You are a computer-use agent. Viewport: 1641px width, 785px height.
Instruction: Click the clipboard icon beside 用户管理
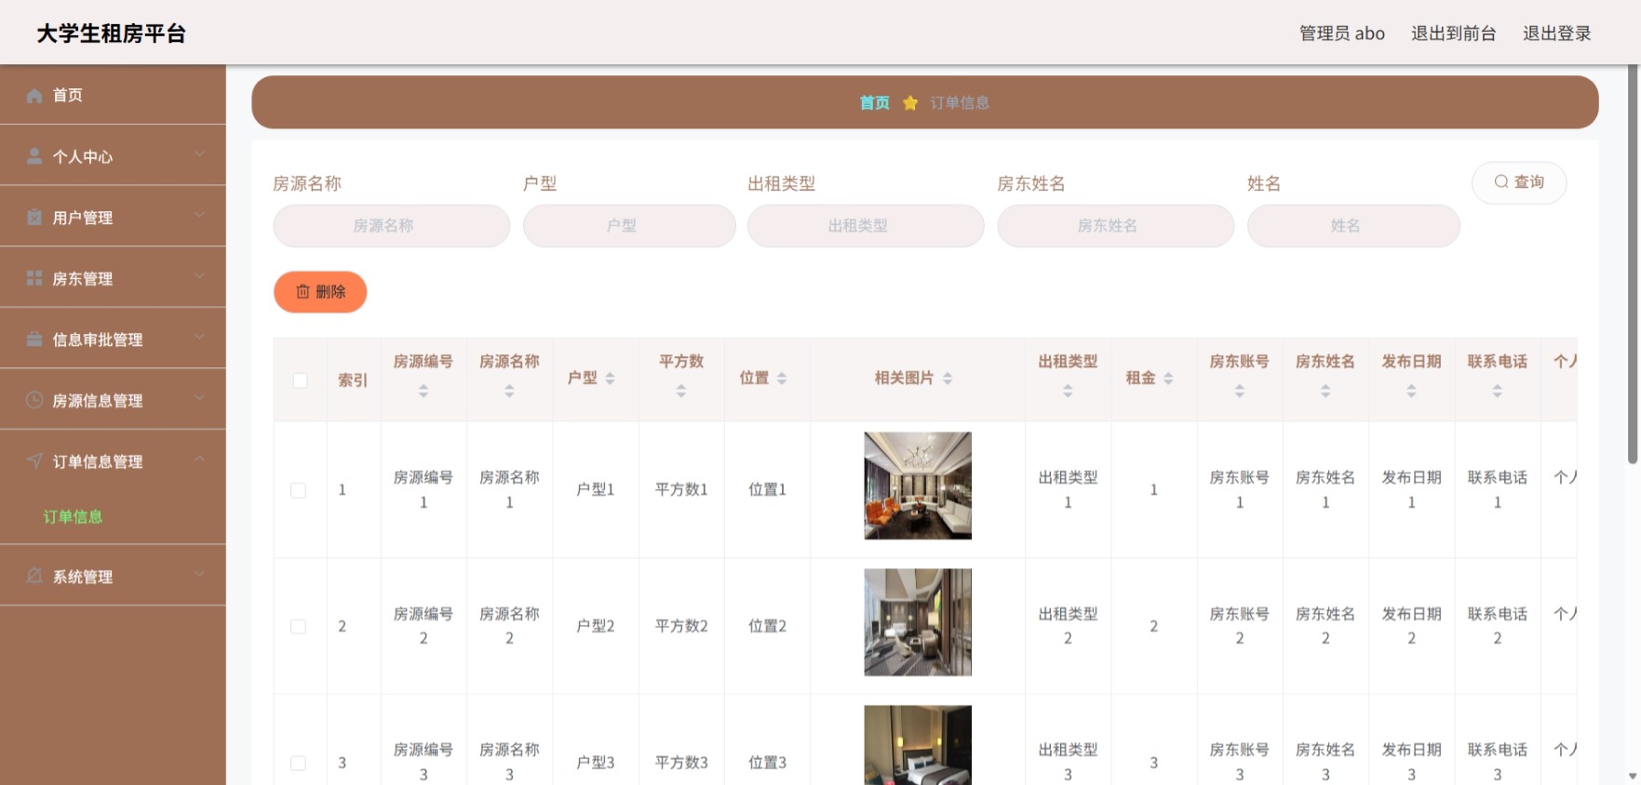34,217
